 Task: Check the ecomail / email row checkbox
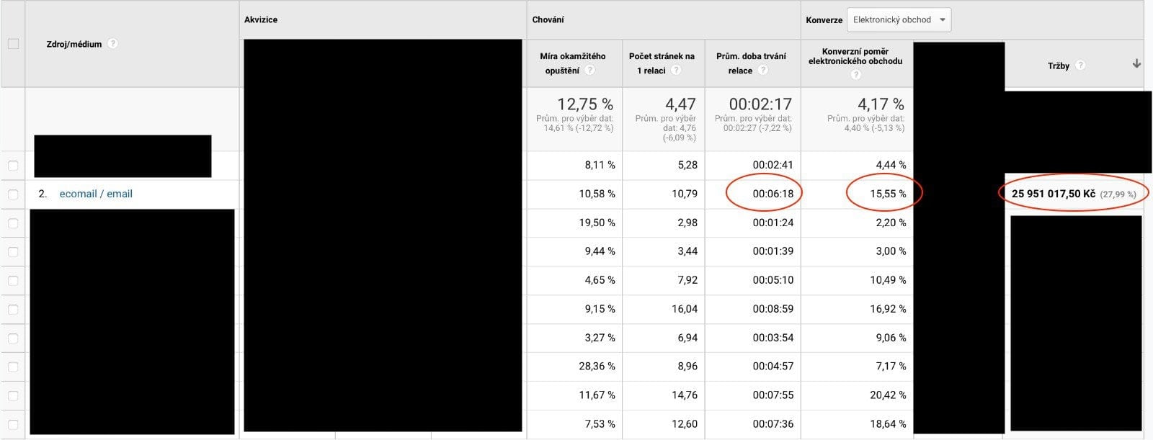pyautogui.click(x=13, y=194)
